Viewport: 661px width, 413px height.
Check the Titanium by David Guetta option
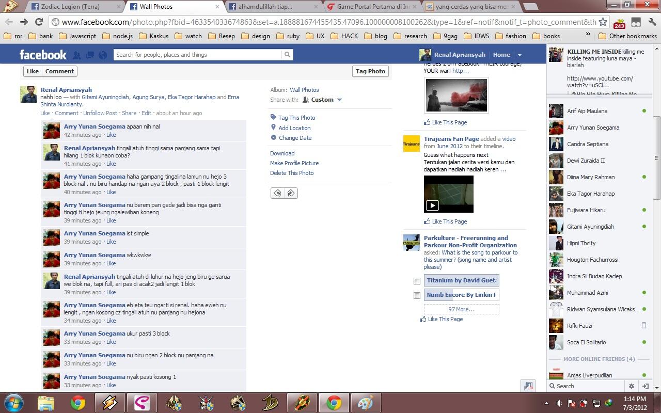click(417, 281)
